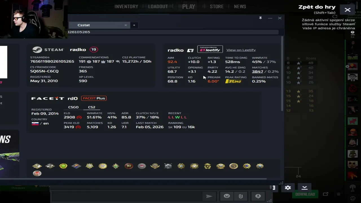Click the Steam level 19 badge
Viewport: 361px width, 203px height.
pos(94,50)
